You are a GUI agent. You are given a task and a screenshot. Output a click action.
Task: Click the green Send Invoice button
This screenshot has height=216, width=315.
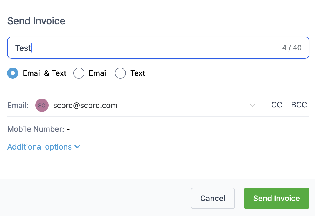point(276,198)
